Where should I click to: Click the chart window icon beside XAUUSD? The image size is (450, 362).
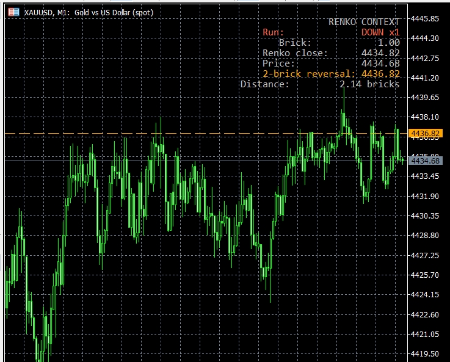coord(13,12)
